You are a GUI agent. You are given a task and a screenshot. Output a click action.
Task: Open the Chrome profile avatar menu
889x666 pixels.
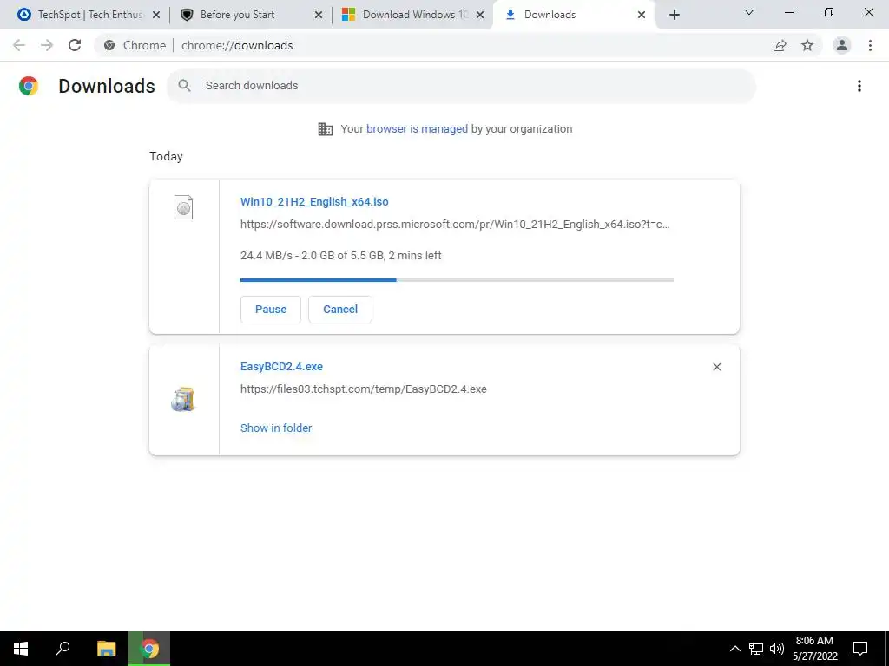click(842, 45)
